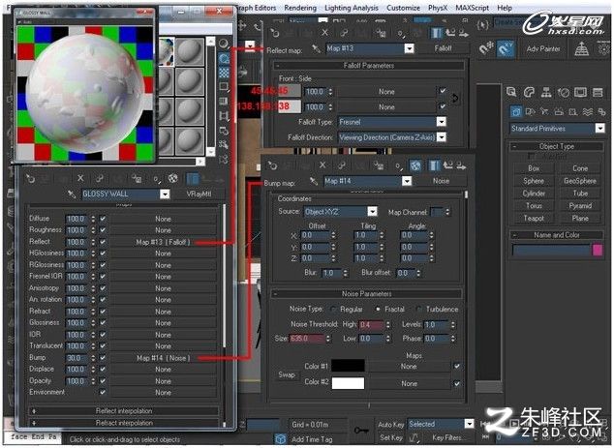This screenshot has width=614, height=448.
Task: Open the Create tab in the command panel
Action: 511,92
